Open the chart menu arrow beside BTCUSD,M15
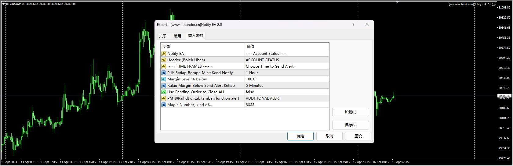Viewport: 513px width, 166px height. [3, 4]
